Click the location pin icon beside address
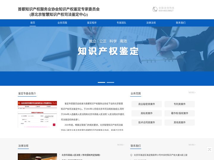Image resolution: width=214 pixels, height=160 pixels. [131, 155]
